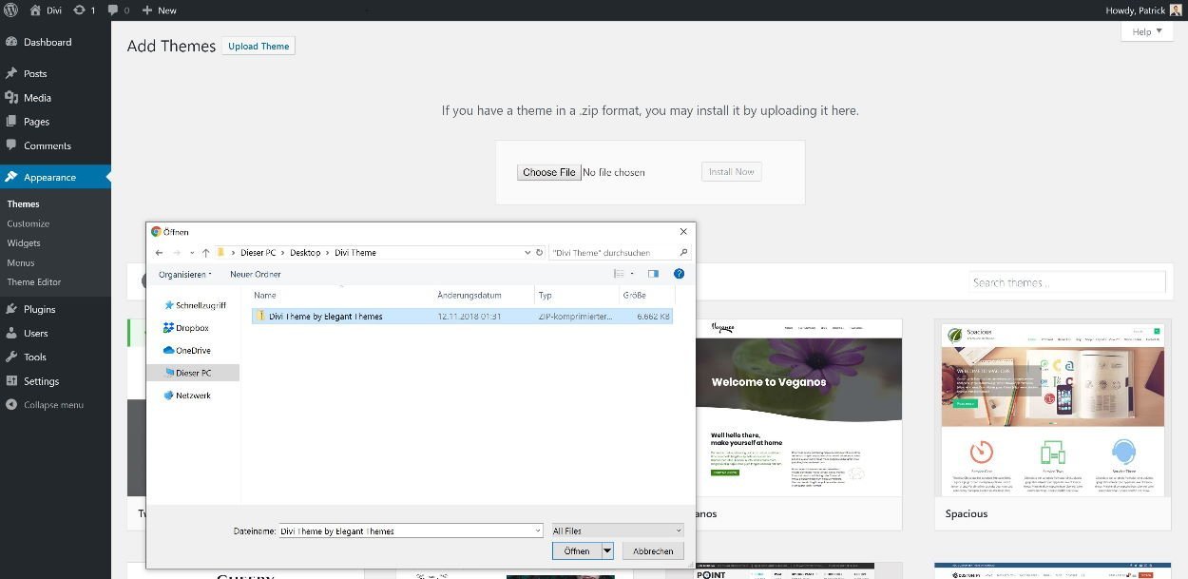Open the New menu in the admin bar
The width and height of the screenshot is (1188, 579).
(x=159, y=10)
